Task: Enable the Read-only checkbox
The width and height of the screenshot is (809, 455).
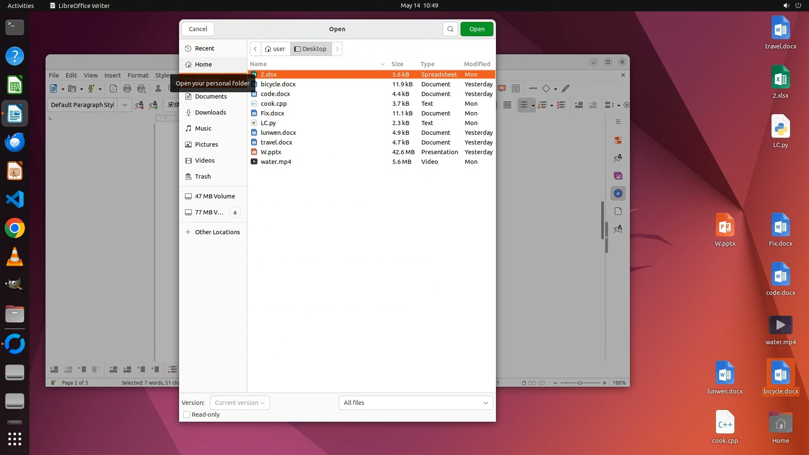Action: pyautogui.click(x=187, y=415)
